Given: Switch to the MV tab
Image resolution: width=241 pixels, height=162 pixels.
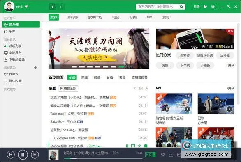Looking at the screenshot, I should pos(150,17).
